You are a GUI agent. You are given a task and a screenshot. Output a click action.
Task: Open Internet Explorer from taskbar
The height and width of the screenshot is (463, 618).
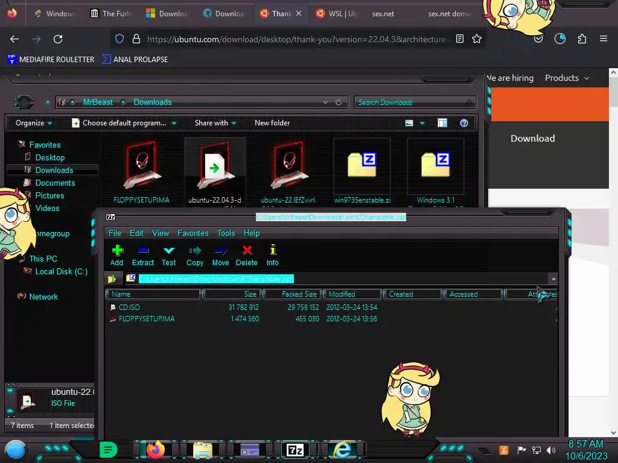coord(342,450)
